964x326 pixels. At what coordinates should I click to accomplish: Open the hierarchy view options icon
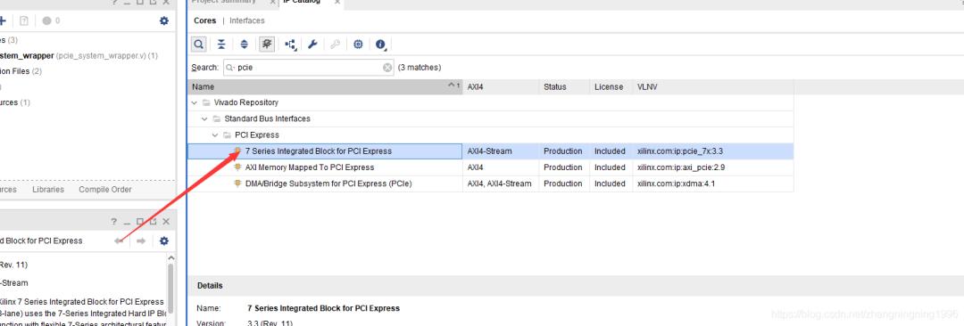pos(290,45)
